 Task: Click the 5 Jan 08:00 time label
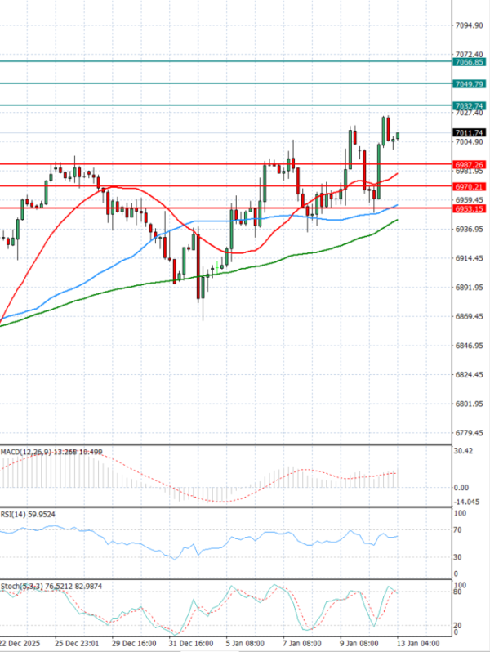(x=243, y=643)
